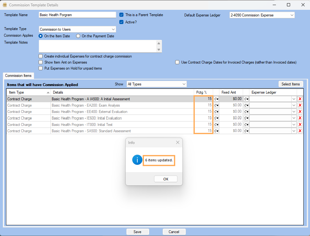Uncheck This is a Parent Template
Viewport: 310px width, 236px height.
tap(122, 15)
